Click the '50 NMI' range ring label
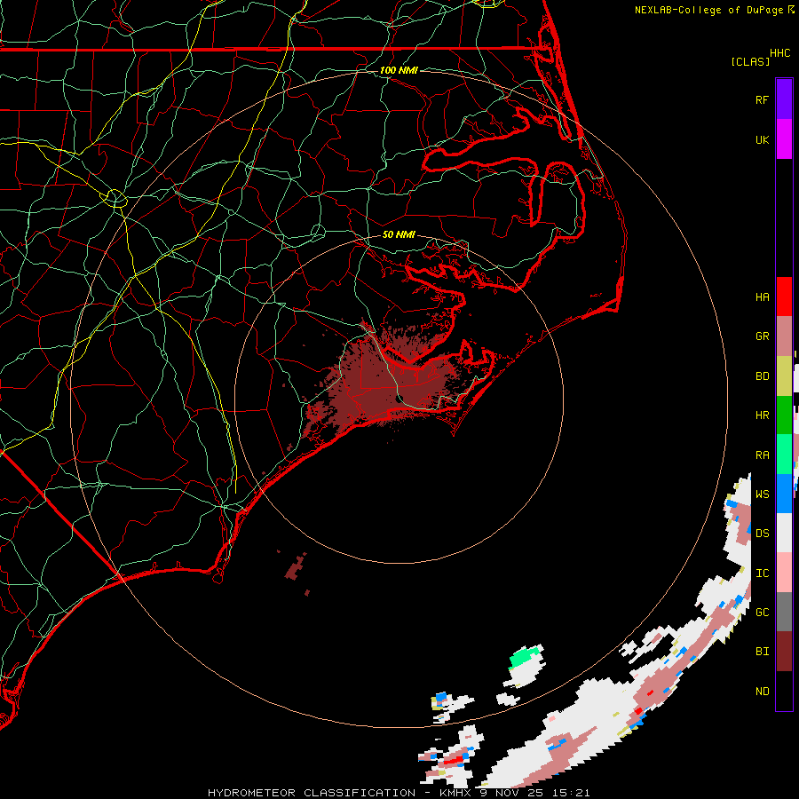 pos(399,234)
